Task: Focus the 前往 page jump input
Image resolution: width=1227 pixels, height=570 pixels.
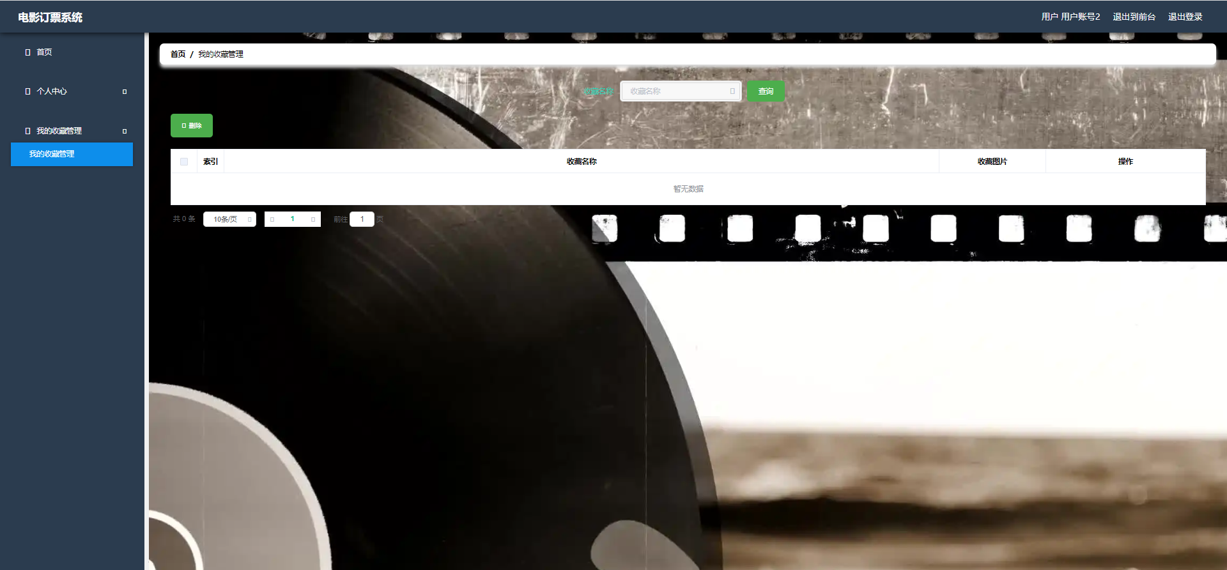Action: (362, 219)
